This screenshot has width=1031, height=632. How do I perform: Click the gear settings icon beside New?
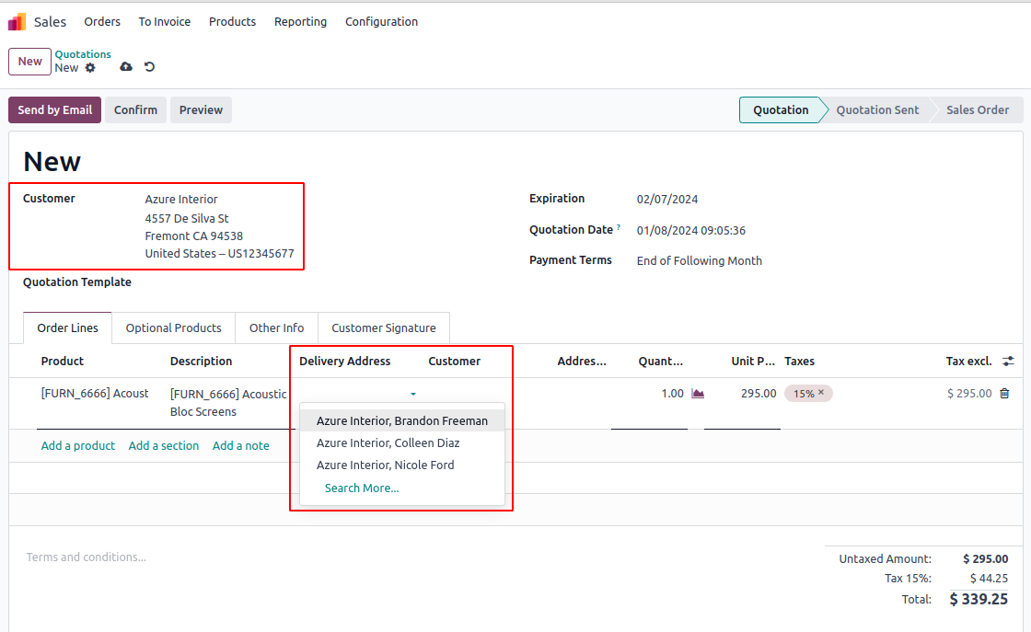coord(90,68)
